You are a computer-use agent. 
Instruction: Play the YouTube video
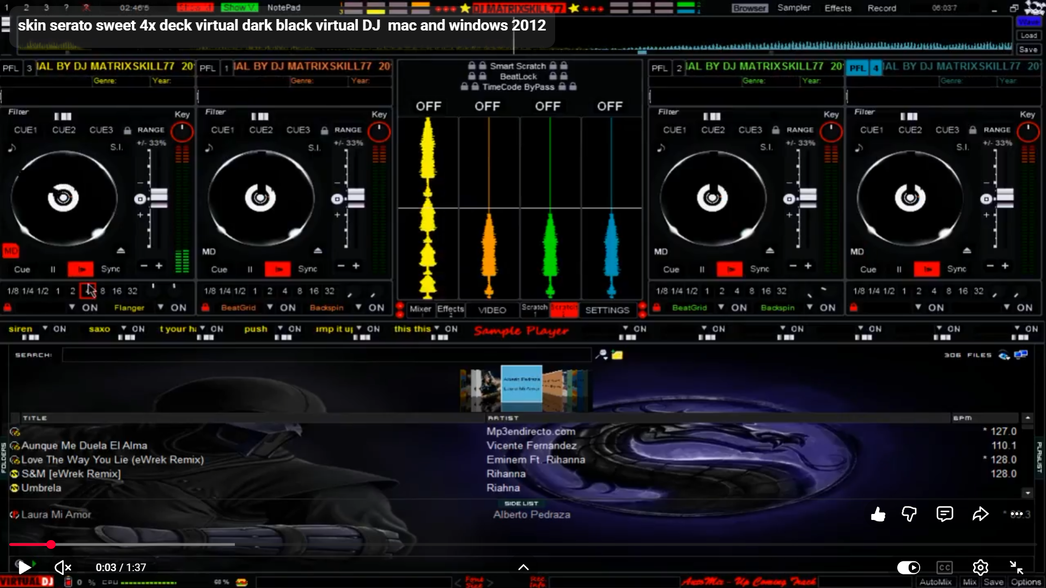[25, 567]
